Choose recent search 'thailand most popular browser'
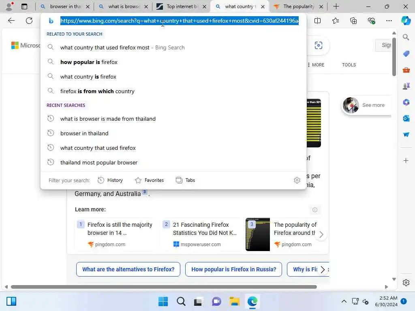This screenshot has height=311, width=415. point(173,162)
